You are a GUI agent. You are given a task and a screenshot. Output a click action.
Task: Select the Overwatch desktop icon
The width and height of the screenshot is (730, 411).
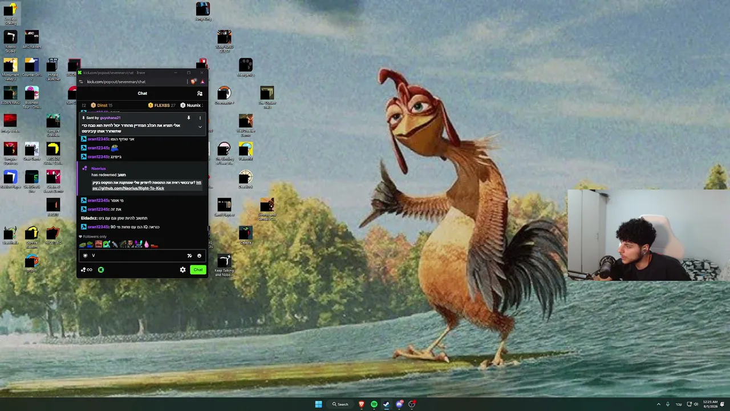coord(224,95)
